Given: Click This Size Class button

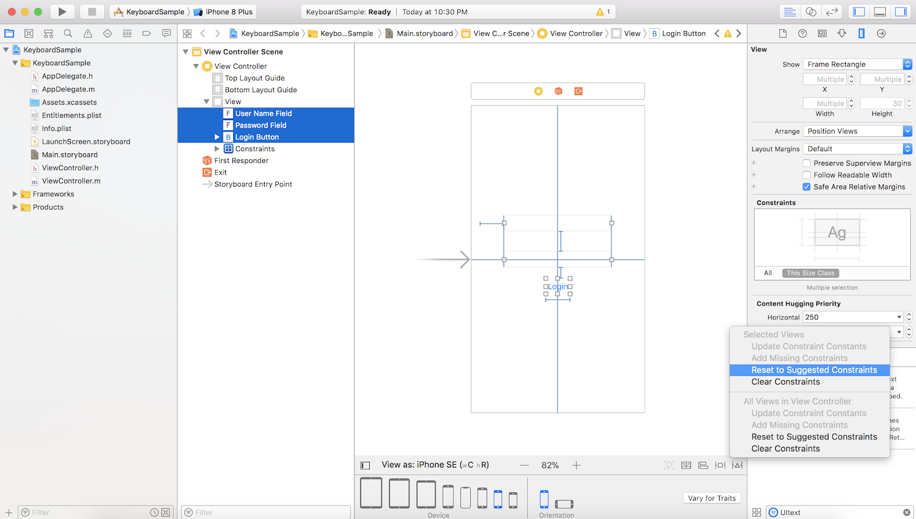Looking at the screenshot, I should click(x=810, y=272).
